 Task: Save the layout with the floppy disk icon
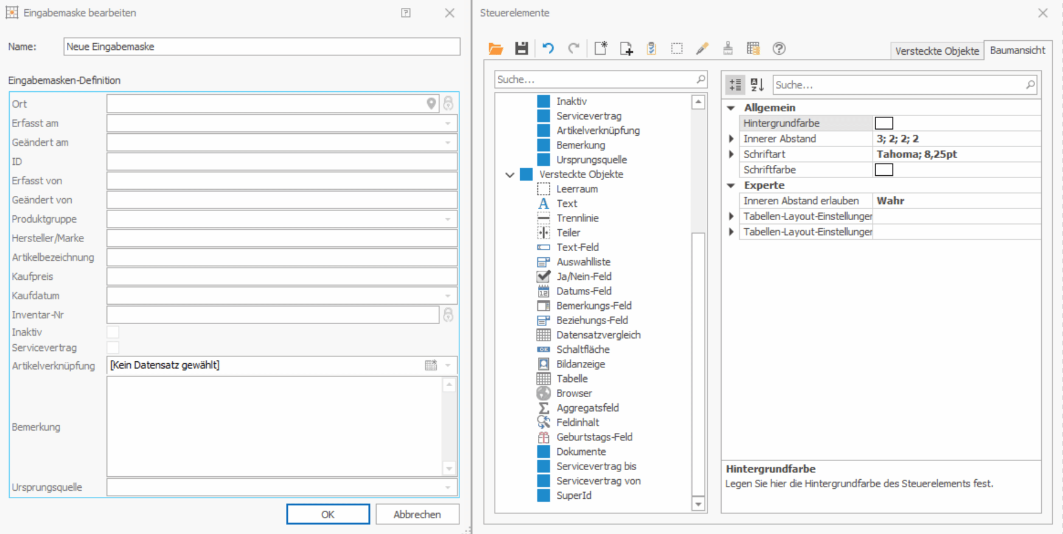[521, 49]
